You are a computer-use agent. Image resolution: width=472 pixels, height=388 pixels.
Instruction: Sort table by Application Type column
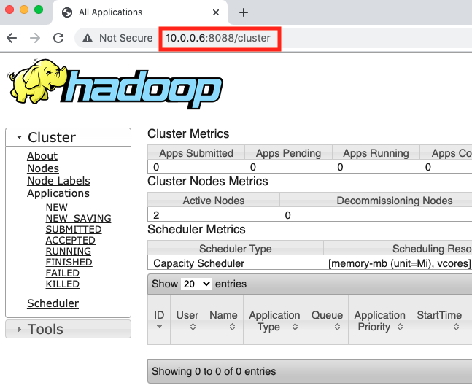coord(274,320)
